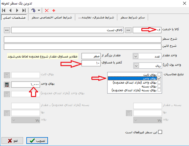Go to next record arrow
189x146 pixels.
click(17, 11)
